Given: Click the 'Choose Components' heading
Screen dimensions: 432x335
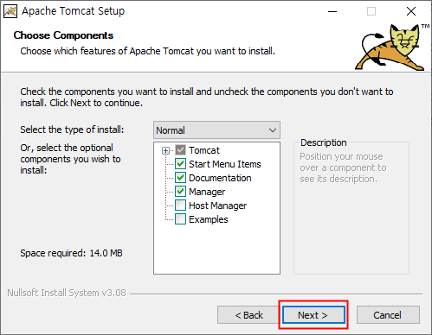Looking at the screenshot, I should 63,35.
